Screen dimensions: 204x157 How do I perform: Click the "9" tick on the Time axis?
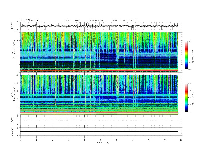coord(165,140)
